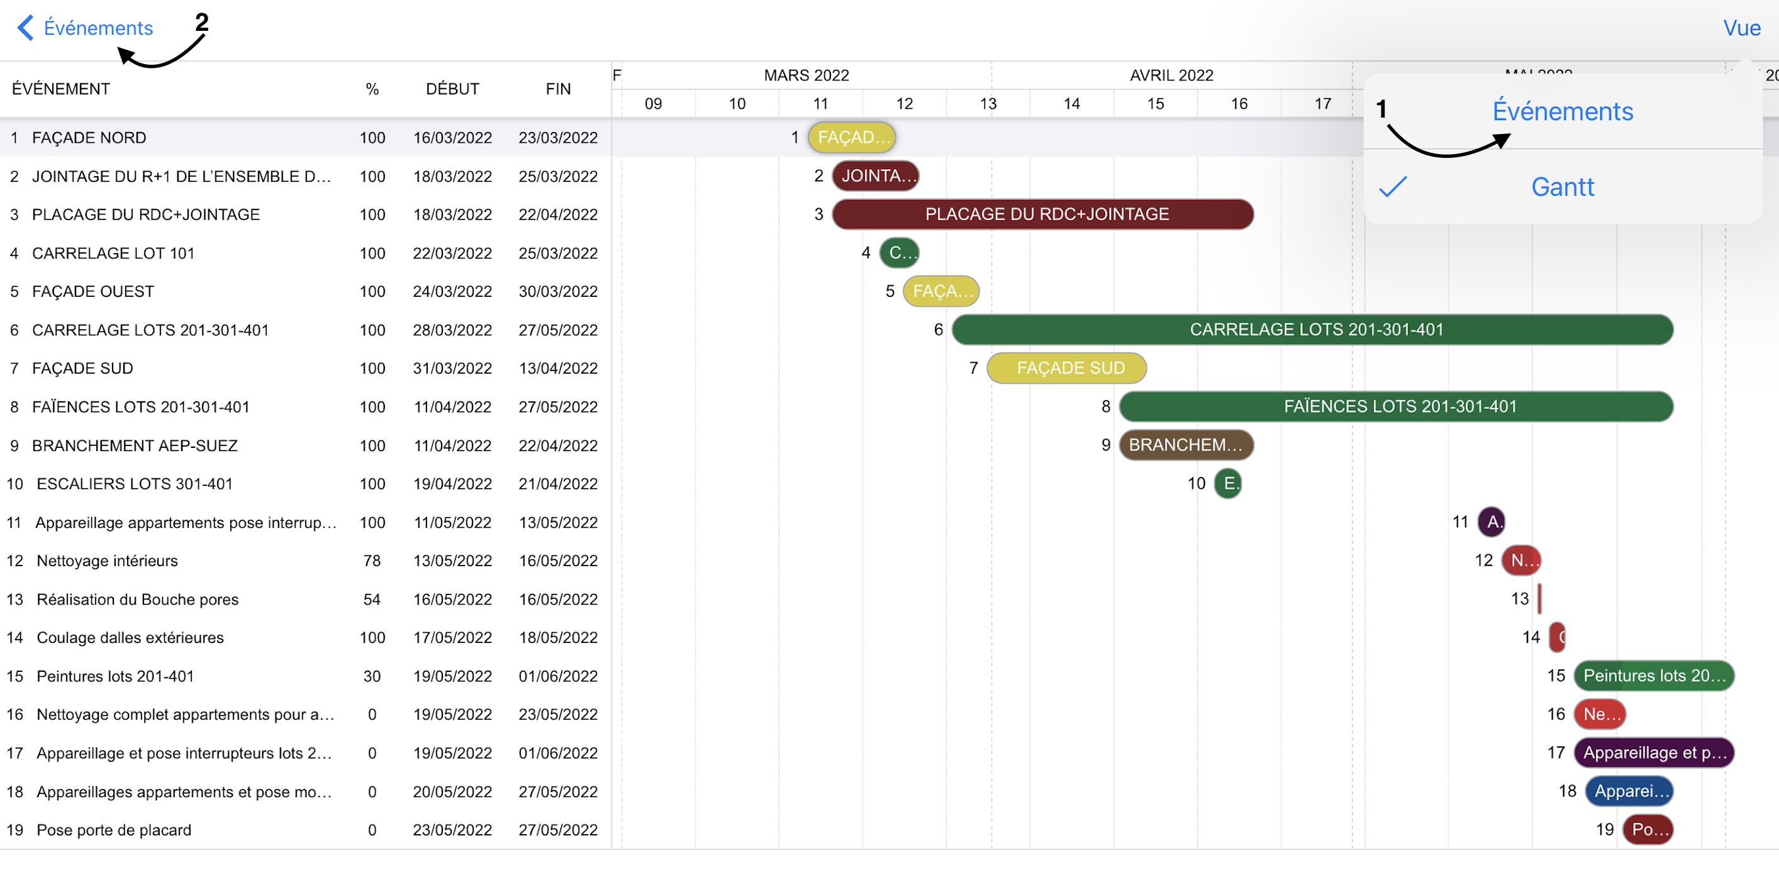Click the green E. bar for task 10
This screenshot has width=1779, height=882.
1228,484
